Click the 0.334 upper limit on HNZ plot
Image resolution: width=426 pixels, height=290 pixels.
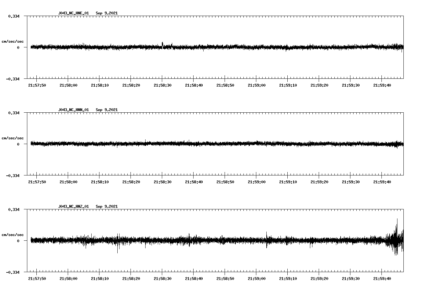point(14,210)
